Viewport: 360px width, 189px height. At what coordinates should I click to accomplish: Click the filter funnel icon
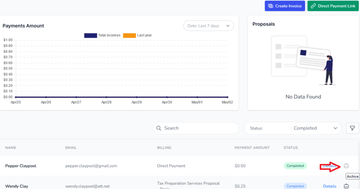(353, 128)
